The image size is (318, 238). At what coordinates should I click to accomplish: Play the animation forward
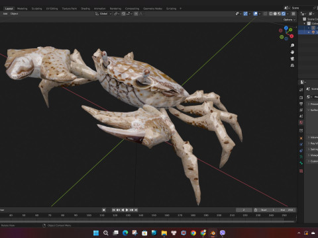(x=127, y=210)
